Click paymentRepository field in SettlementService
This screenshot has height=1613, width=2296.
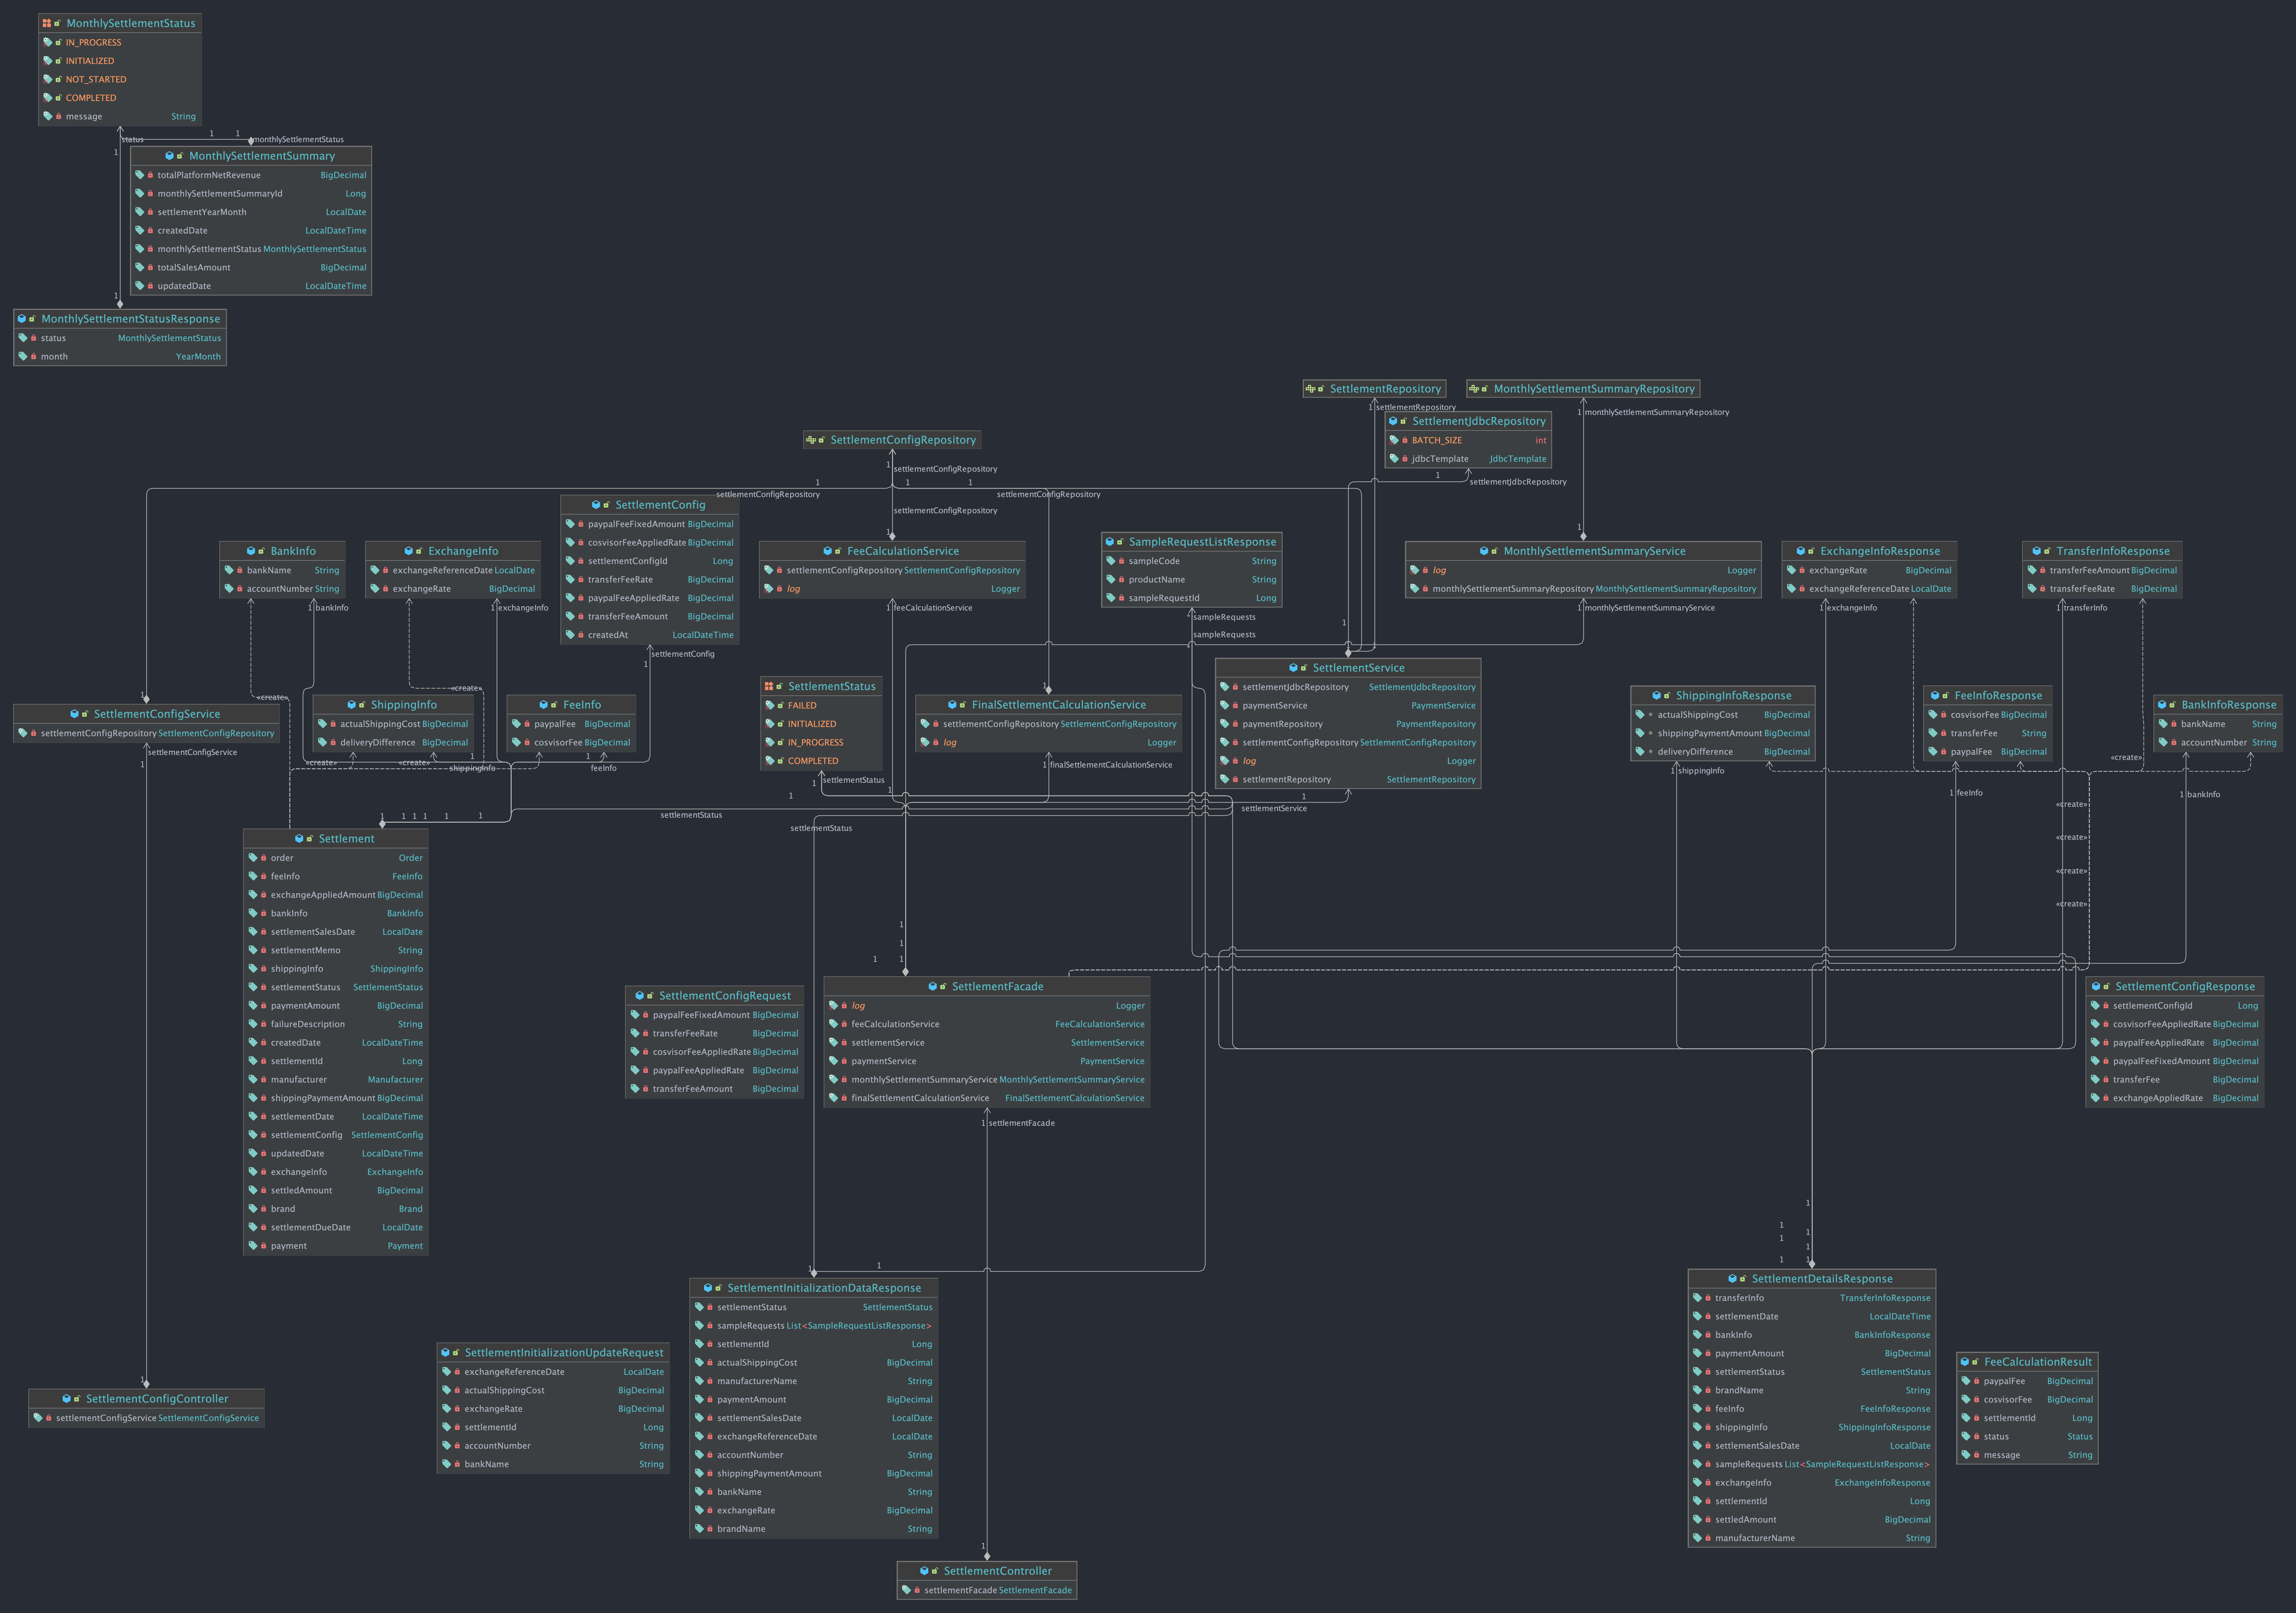tap(1348, 724)
